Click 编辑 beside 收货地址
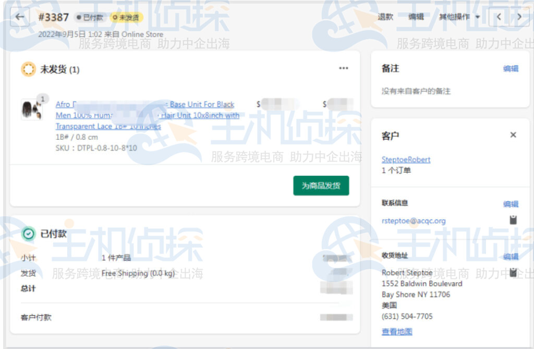 pos(511,256)
